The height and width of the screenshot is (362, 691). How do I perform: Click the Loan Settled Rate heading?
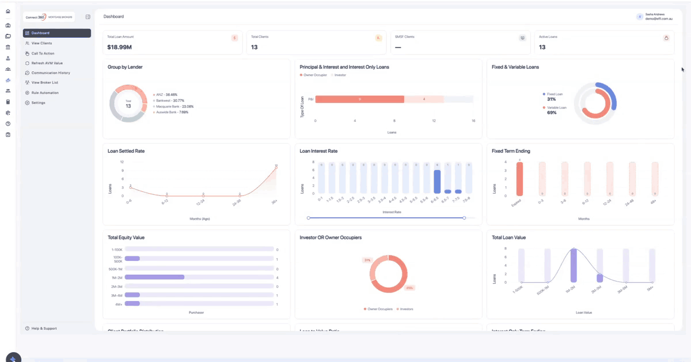pos(126,151)
